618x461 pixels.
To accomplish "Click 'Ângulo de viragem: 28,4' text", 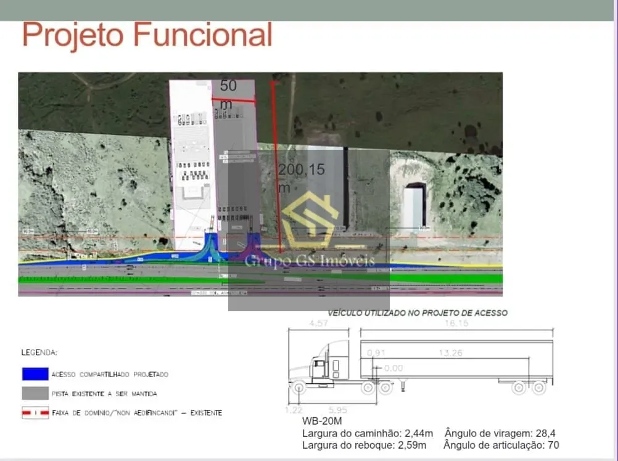I will [500, 433].
